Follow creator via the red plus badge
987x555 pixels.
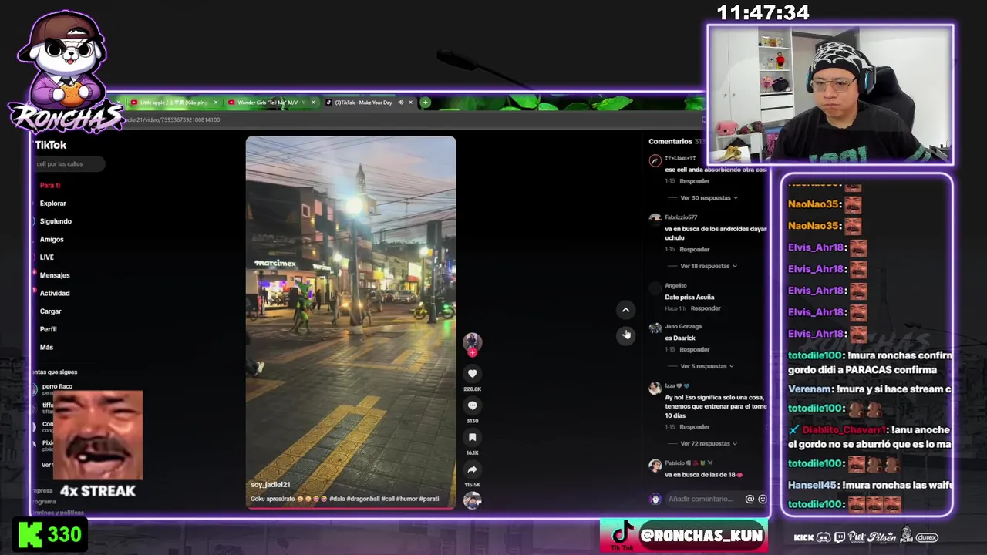[473, 352]
